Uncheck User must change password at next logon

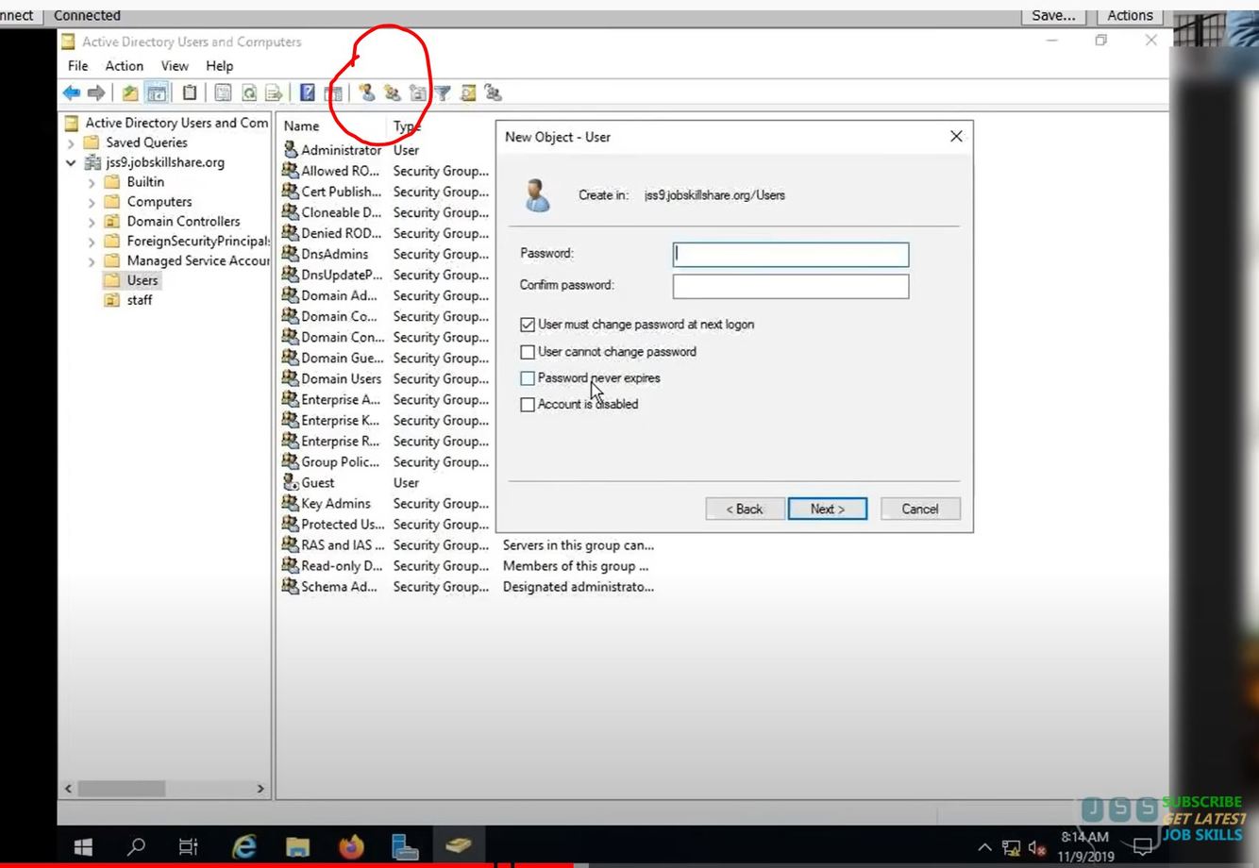pos(528,325)
